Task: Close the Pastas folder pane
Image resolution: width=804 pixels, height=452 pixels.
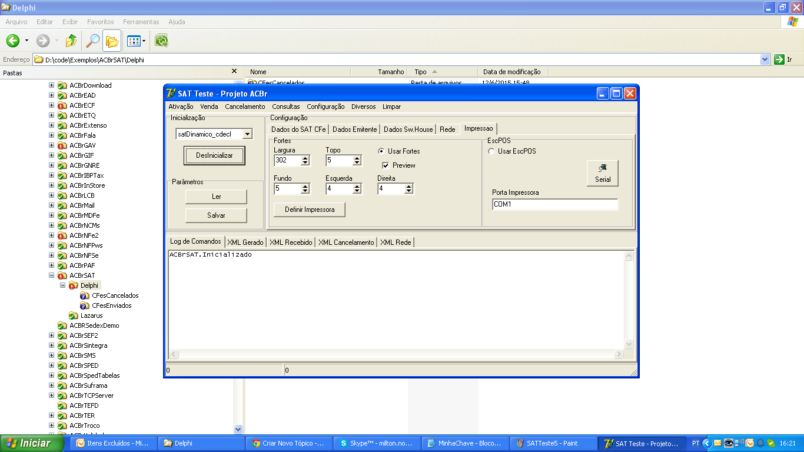Action: click(234, 71)
